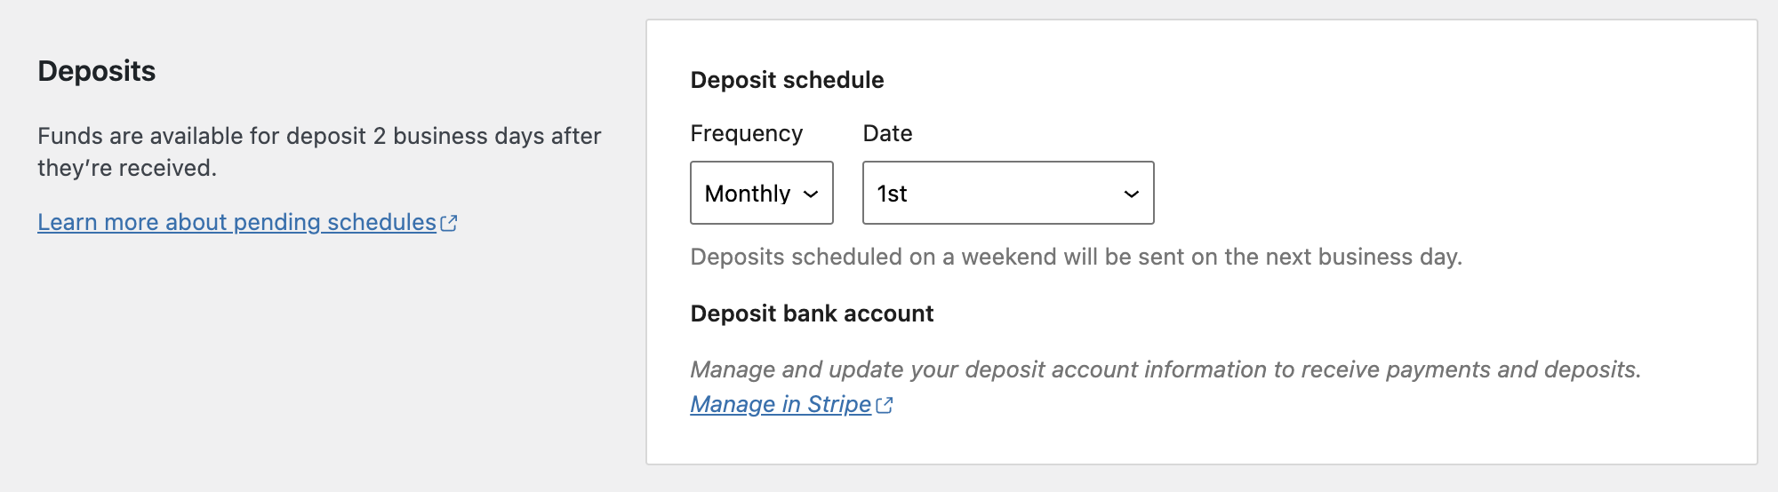This screenshot has height=492, width=1778.
Task: Click the Frequency field label
Action: [x=747, y=133]
